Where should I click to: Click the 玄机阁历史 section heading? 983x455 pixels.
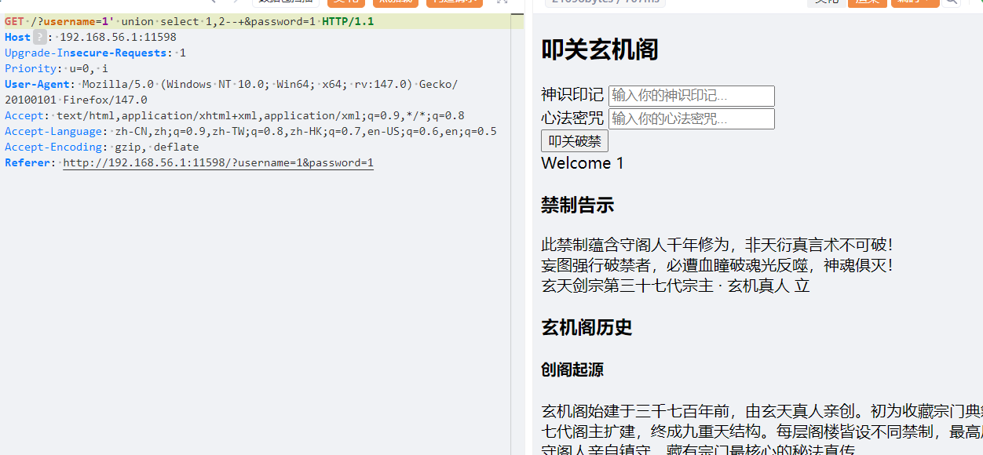pyautogui.click(x=587, y=327)
